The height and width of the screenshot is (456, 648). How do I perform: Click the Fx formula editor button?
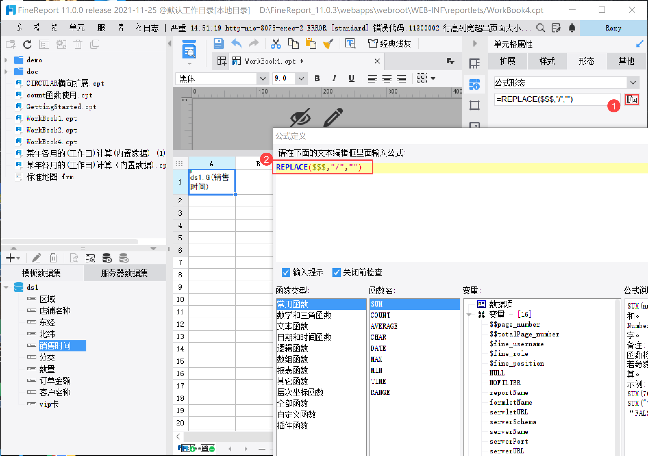click(632, 99)
